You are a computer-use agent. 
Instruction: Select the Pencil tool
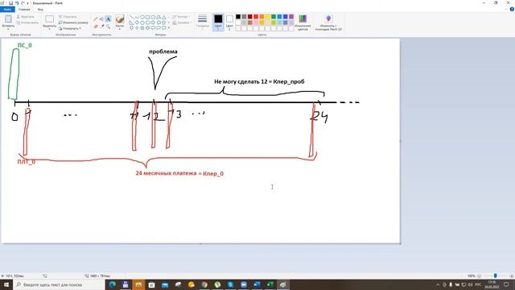96,19
